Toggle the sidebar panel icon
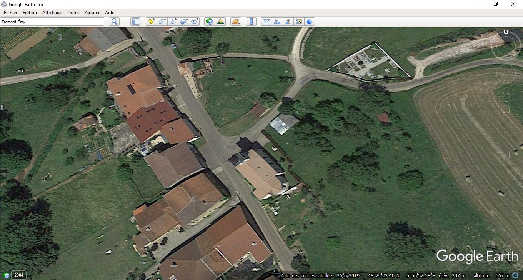Screen dimensions: 523x280 tap(135, 22)
